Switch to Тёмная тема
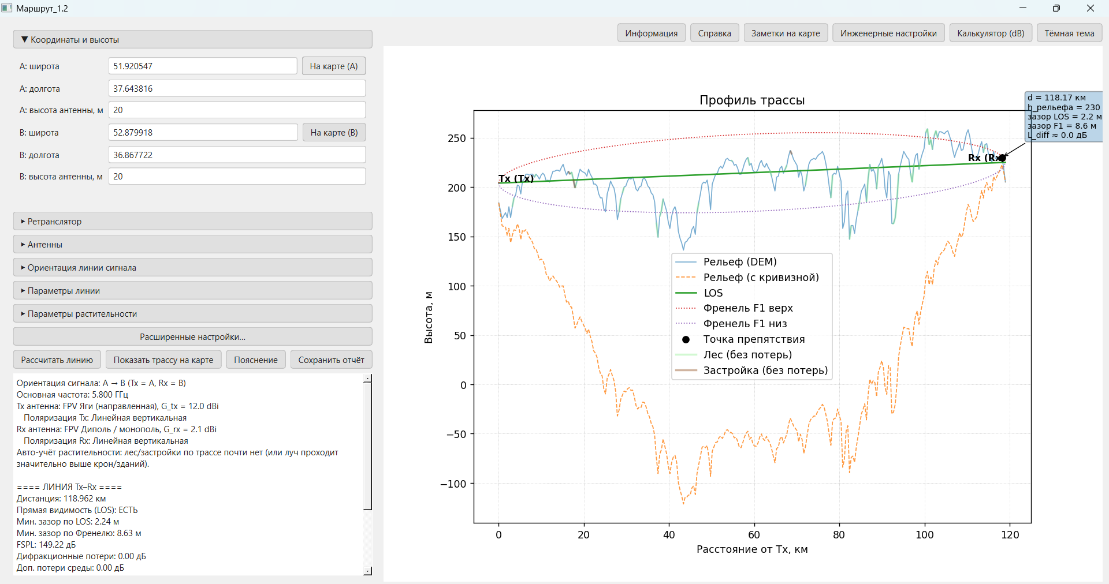Screen dimensions: 1109x584 [x=1069, y=33]
